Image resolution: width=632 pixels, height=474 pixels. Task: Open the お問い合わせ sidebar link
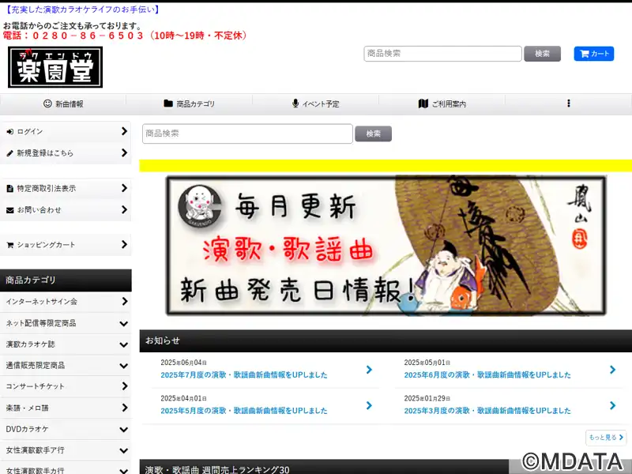pos(66,210)
